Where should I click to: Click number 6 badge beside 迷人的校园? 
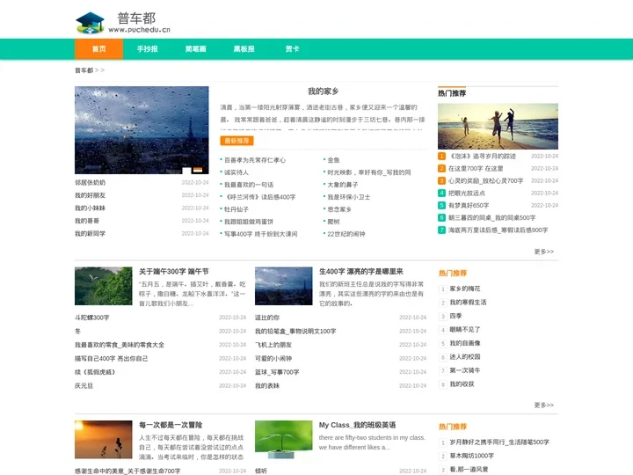(443, 357)
